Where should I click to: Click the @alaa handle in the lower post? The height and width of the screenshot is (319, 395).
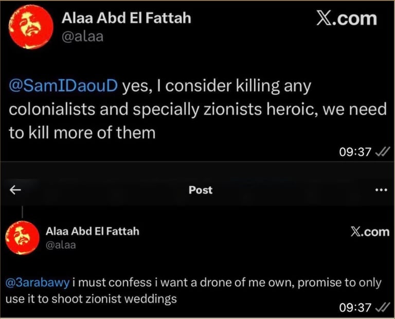(x=61, y=245)
